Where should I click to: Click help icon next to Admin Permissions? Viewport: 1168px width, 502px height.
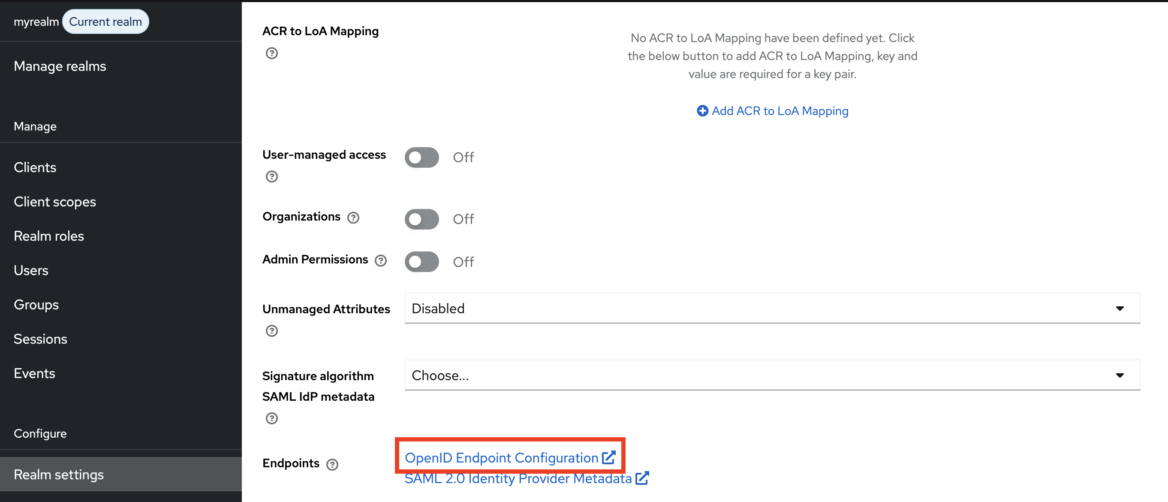tap(381, 260)
